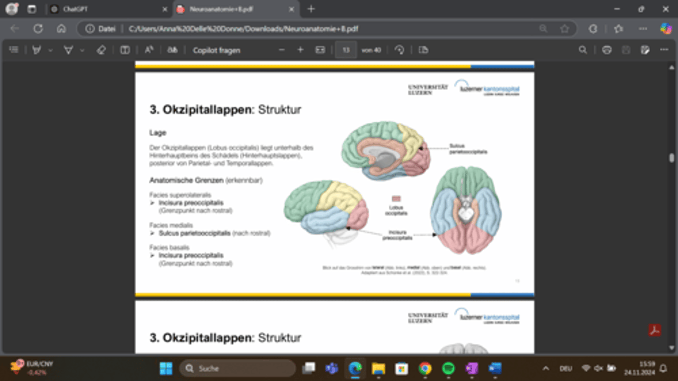Screen dimensions: 678x381
Task: Select the PDF eraser tool
Action: tap(101, 50)
